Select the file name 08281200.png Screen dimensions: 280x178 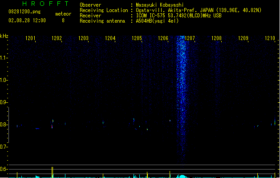(x=24, y=12)
